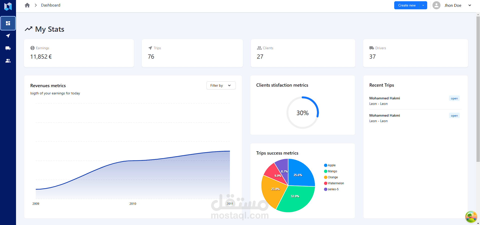480x225 pixels.
Task: Toggle the Watermelon legend swatch
Action: [326, 183]
